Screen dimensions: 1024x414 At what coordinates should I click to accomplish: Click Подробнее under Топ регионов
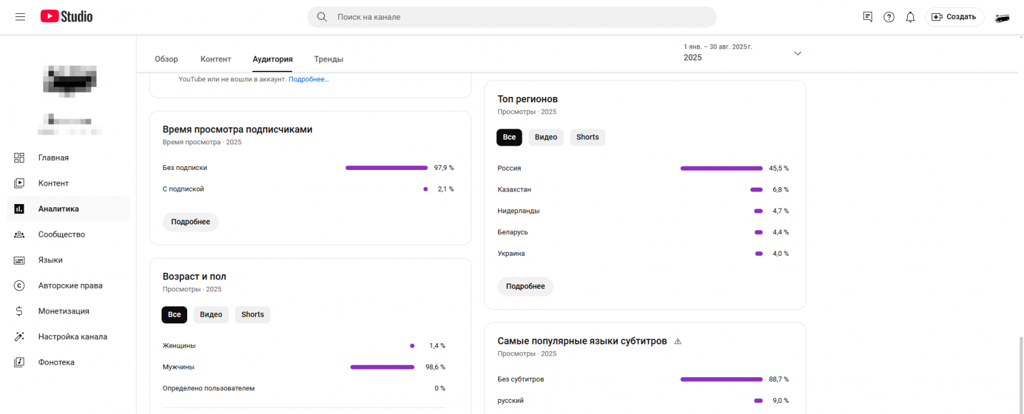click(x=525, y=287)
